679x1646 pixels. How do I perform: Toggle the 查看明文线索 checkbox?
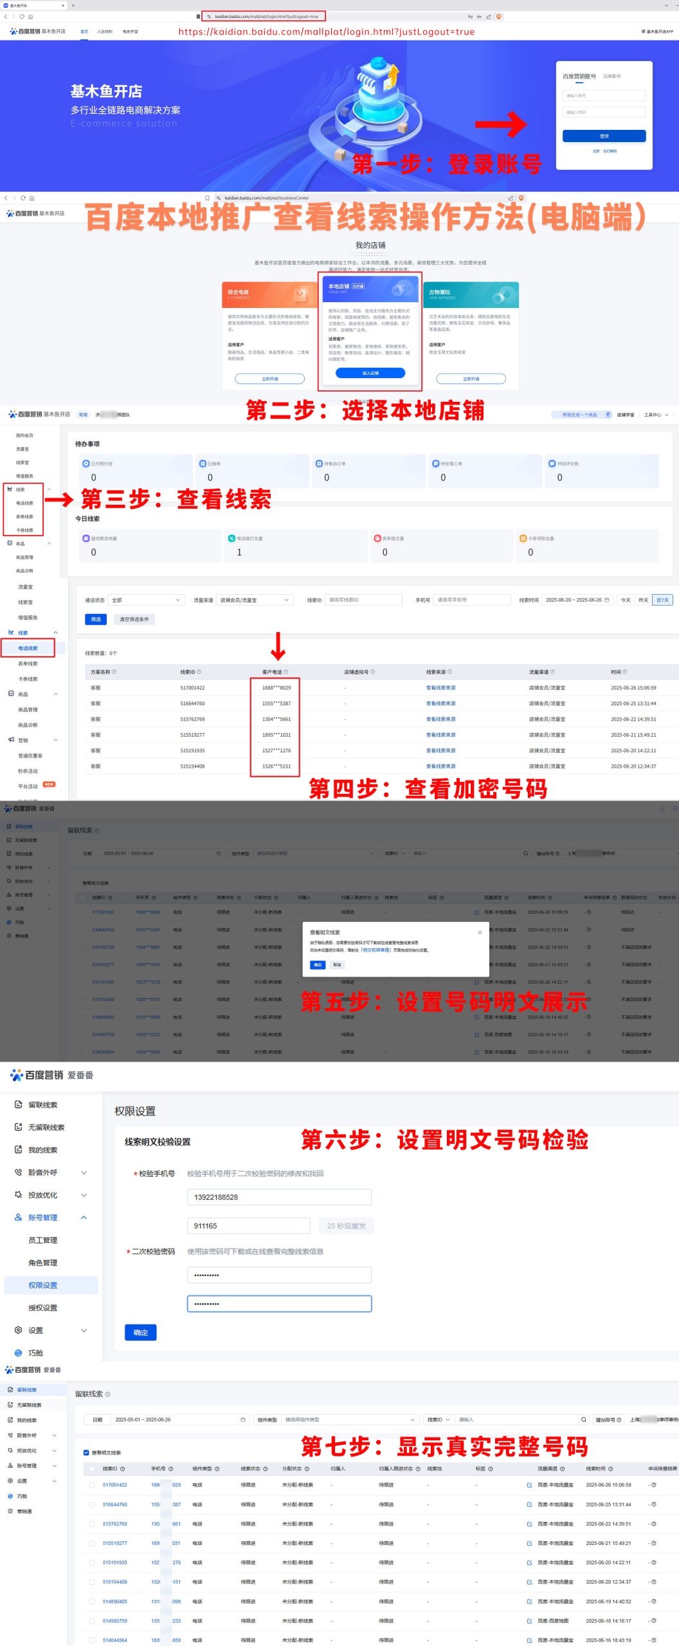click(86, 1452)
